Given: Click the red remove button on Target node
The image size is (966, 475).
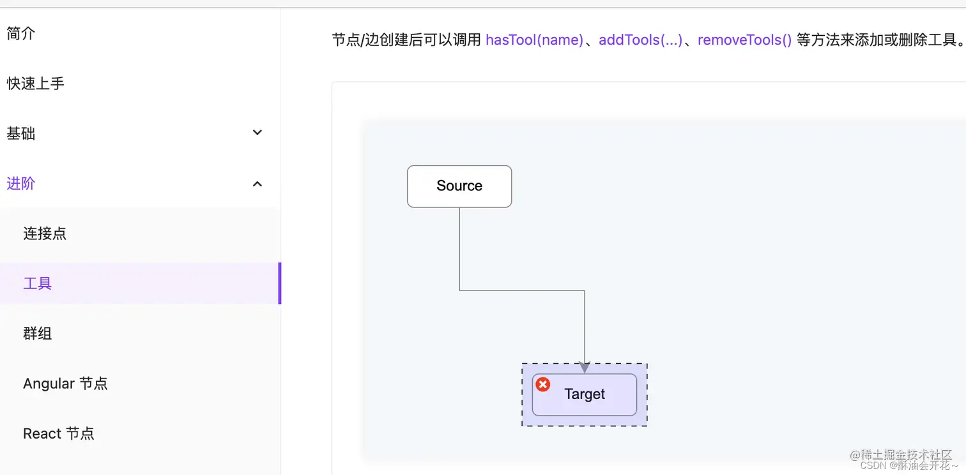Looking at the screenshot, I should pos(543,384).
